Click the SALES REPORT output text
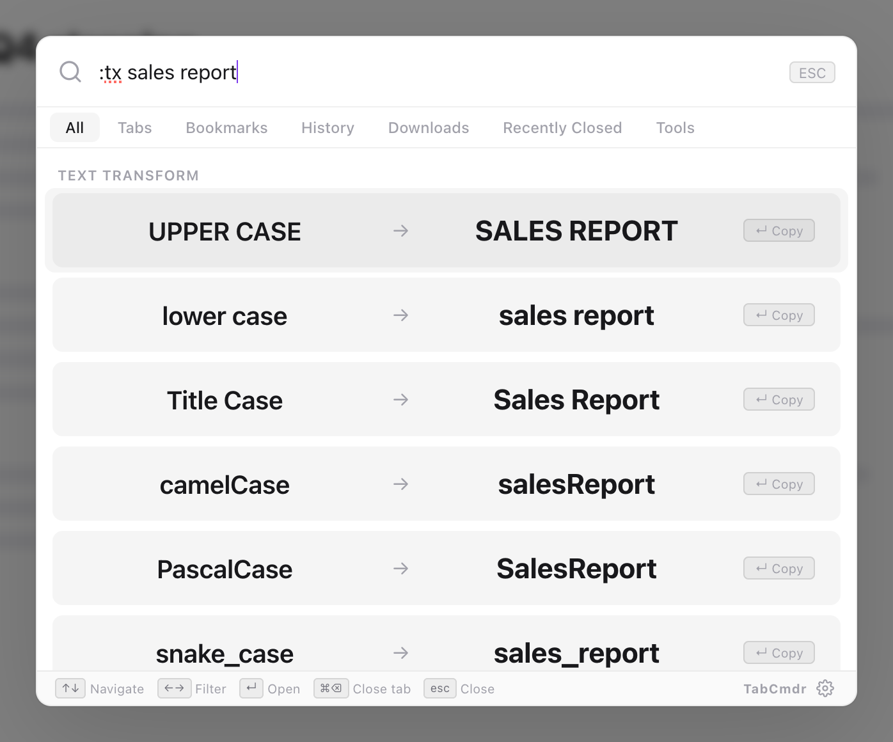893x742 pixels. pyautogui.click(x=576, y=231)
